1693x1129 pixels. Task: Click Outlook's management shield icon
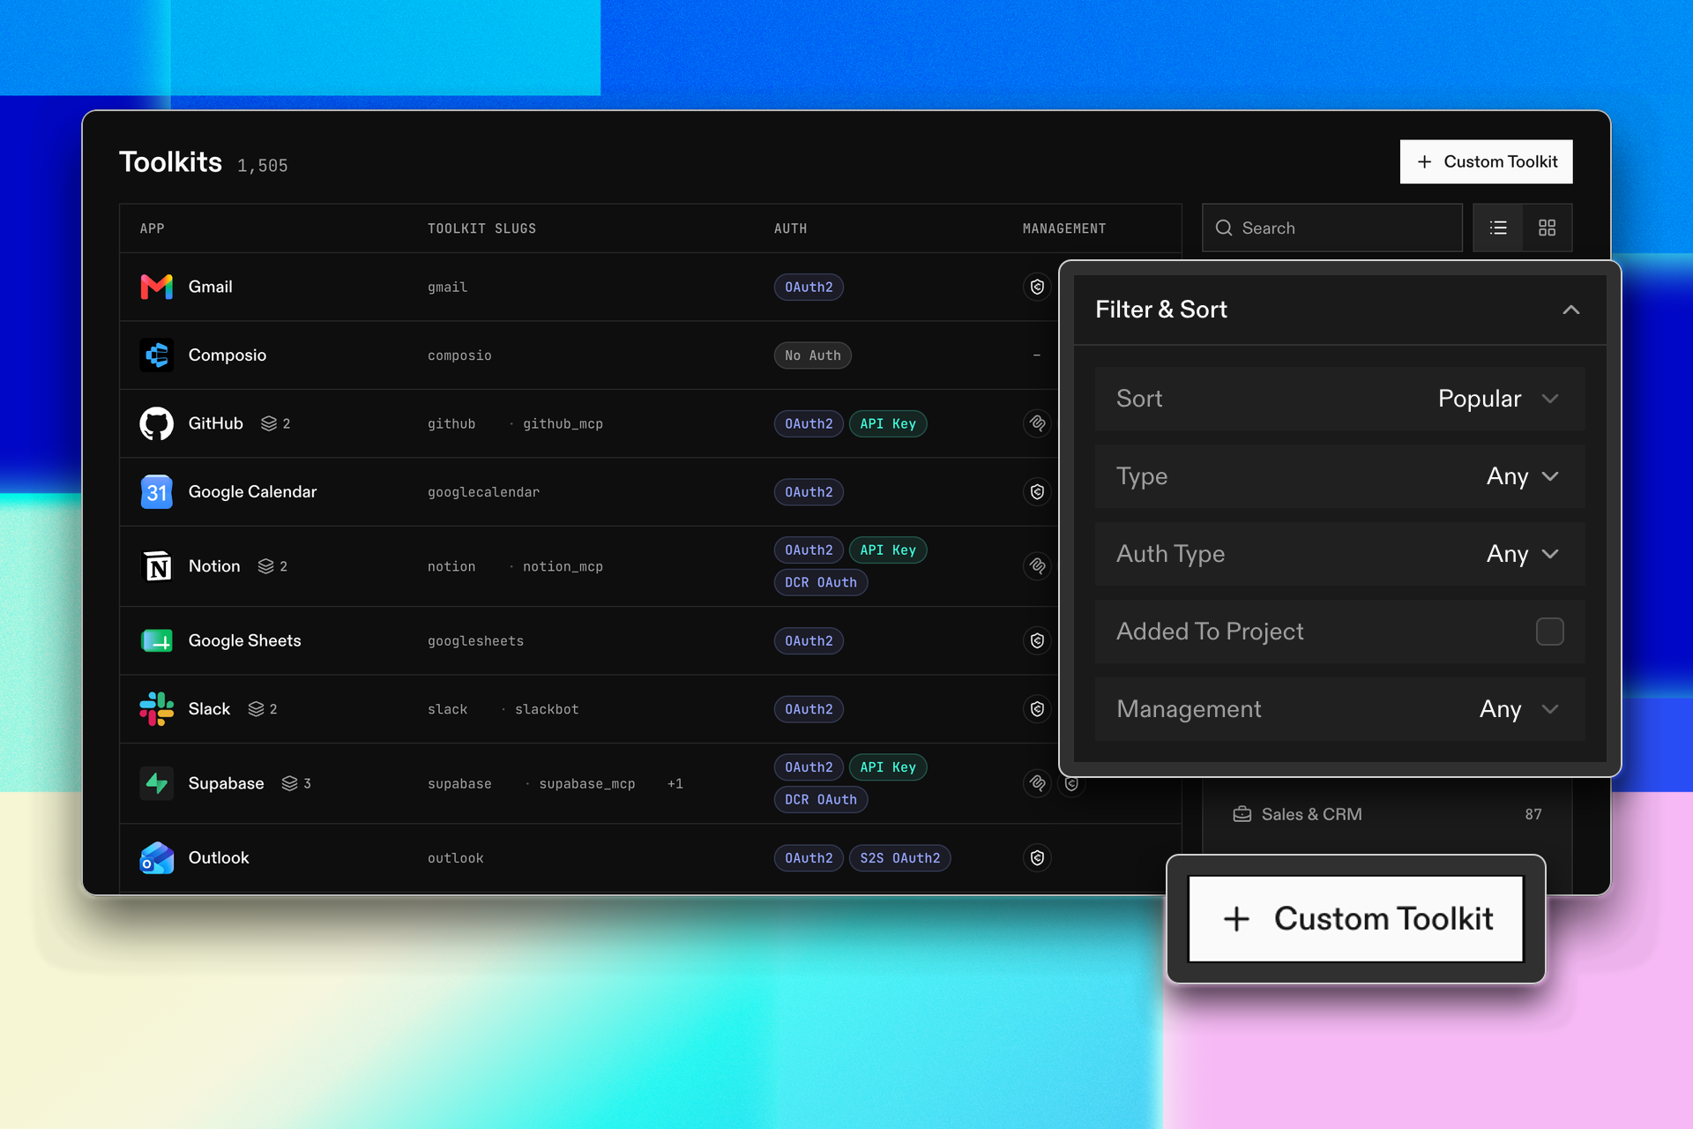point(1038,857)
